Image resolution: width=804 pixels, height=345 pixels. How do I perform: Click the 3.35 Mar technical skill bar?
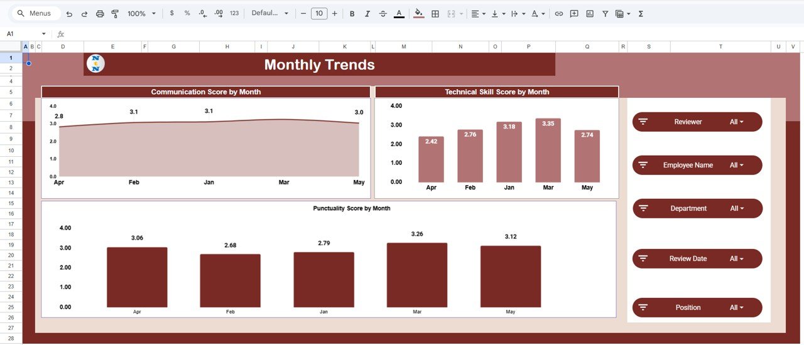coord(548,151)
